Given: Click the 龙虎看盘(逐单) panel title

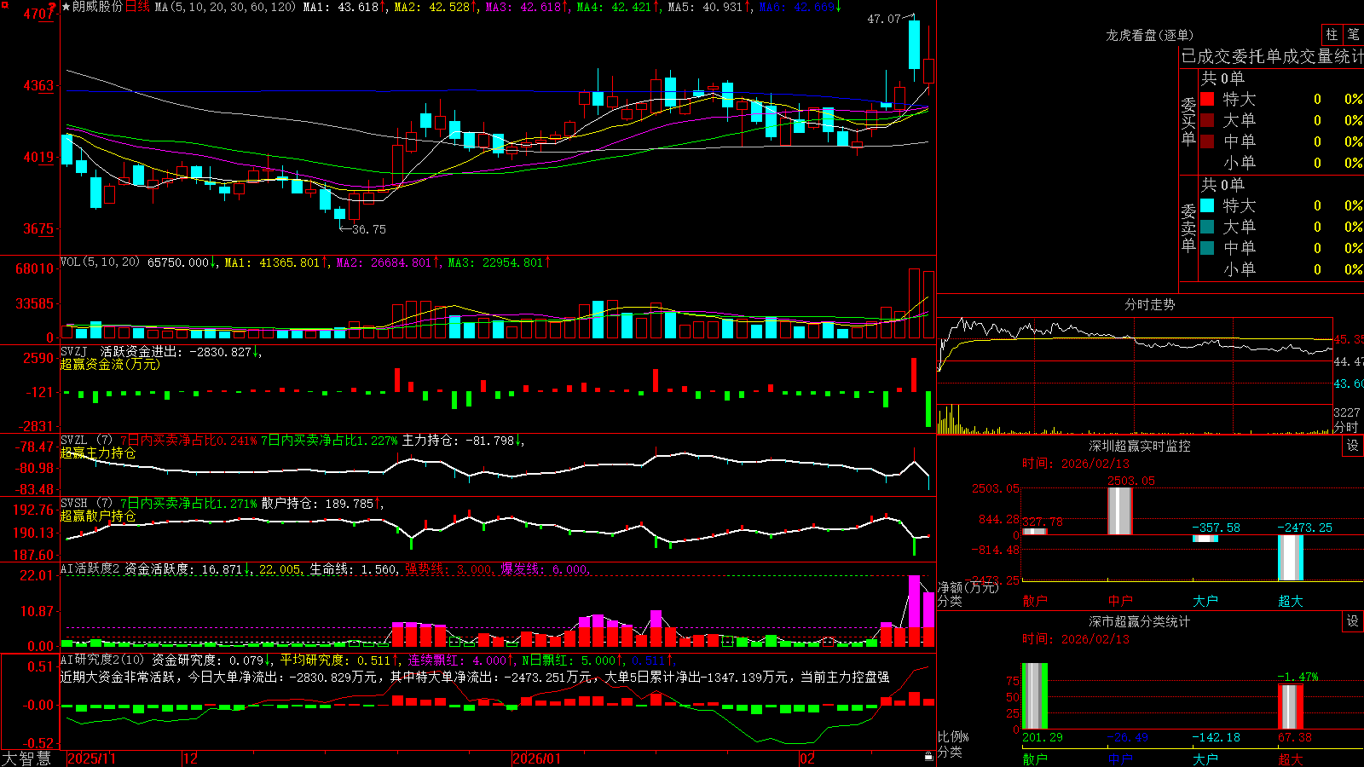Looking at the screenshot, I should coord(1149,35).
